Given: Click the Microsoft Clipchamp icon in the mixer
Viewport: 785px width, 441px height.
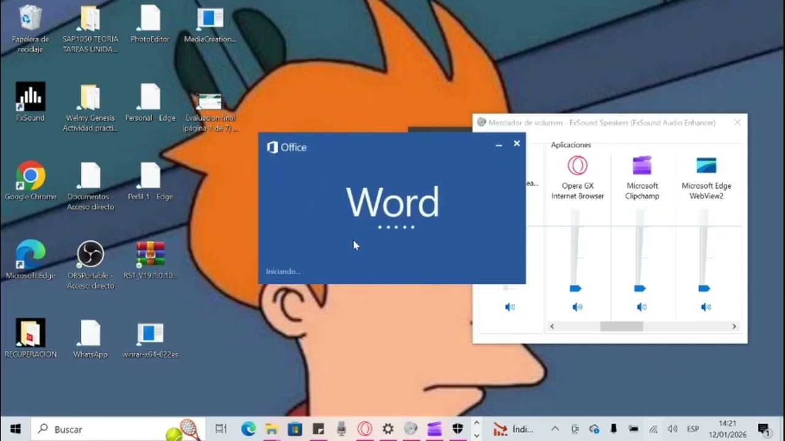Looking at the screenshot, I should 642,165.
